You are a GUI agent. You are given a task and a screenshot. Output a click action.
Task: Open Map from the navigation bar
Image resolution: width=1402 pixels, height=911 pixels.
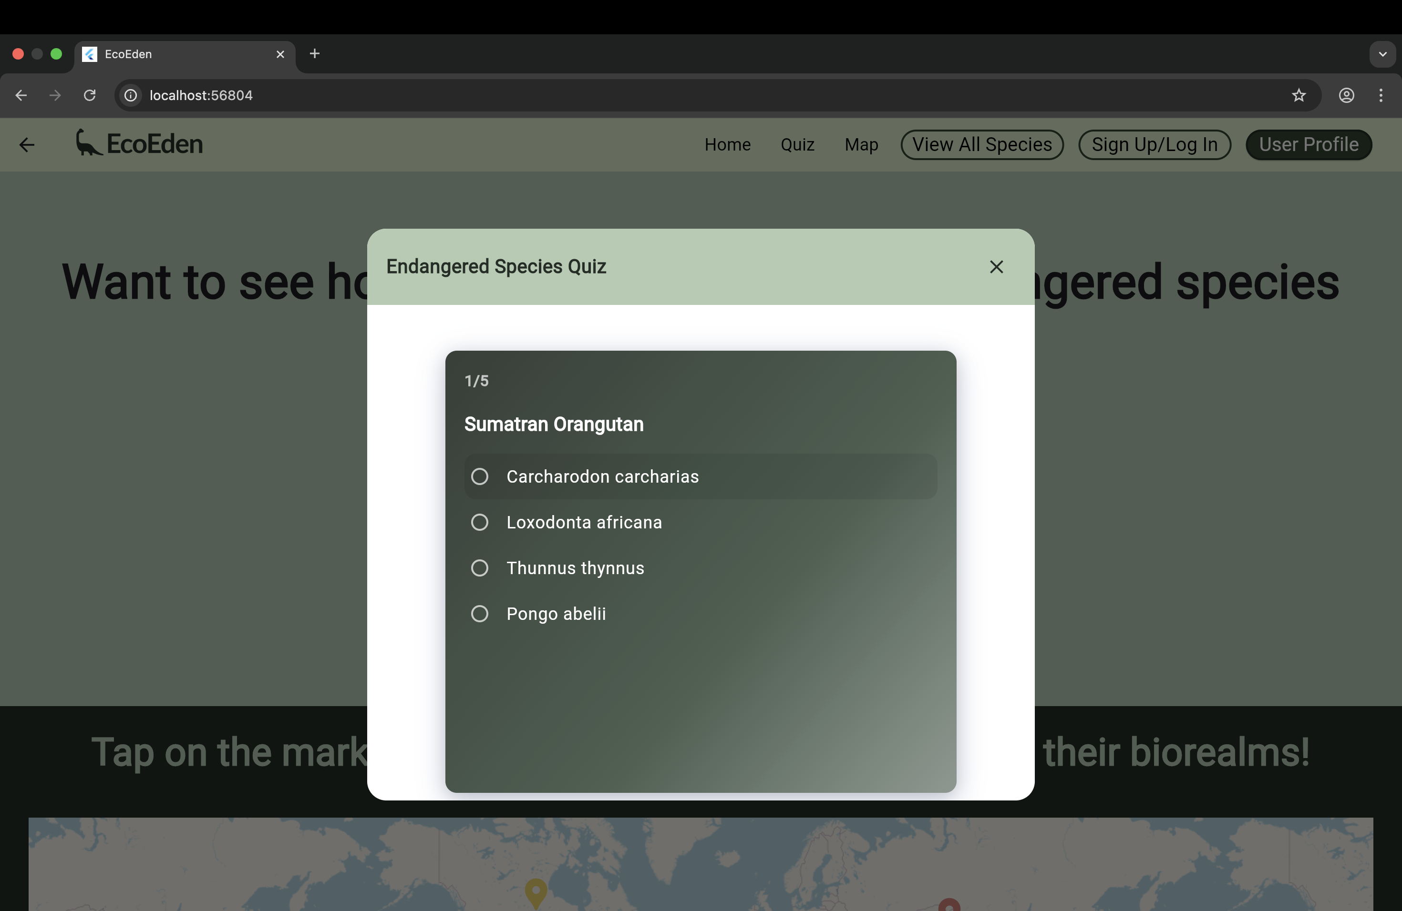tap(861, 145)
